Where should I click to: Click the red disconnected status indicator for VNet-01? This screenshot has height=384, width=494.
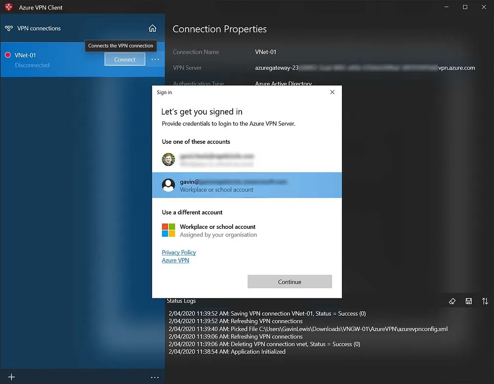click(8, 55)
